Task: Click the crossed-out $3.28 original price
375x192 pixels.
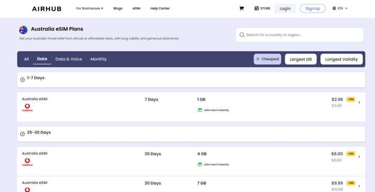Action: [337, 106]
